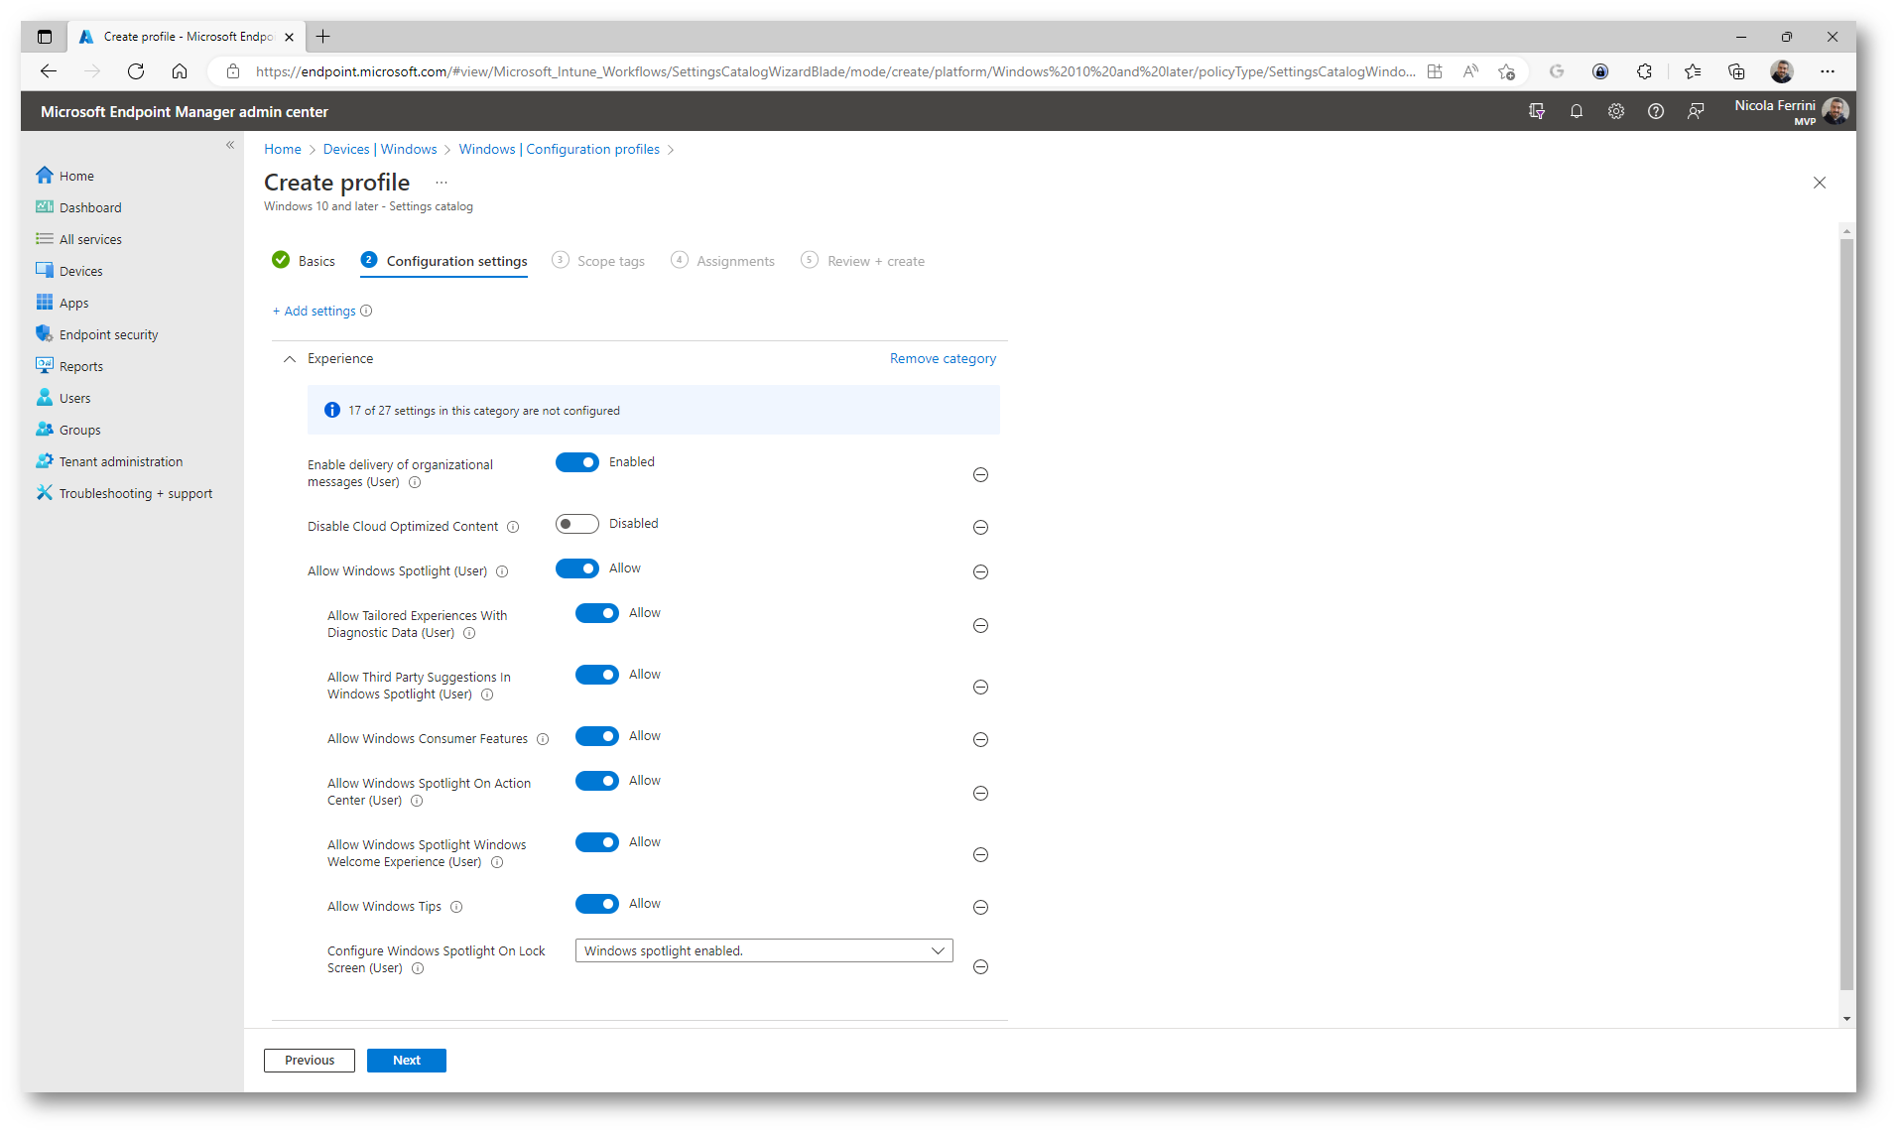Screen dimensions: 1898x1134
Task: Collapse the Experience category chevron
Action: tap(290, 359)
